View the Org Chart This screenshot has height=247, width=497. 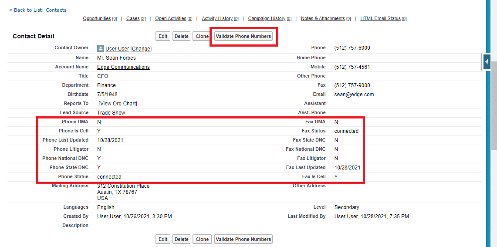pos(118,104)
